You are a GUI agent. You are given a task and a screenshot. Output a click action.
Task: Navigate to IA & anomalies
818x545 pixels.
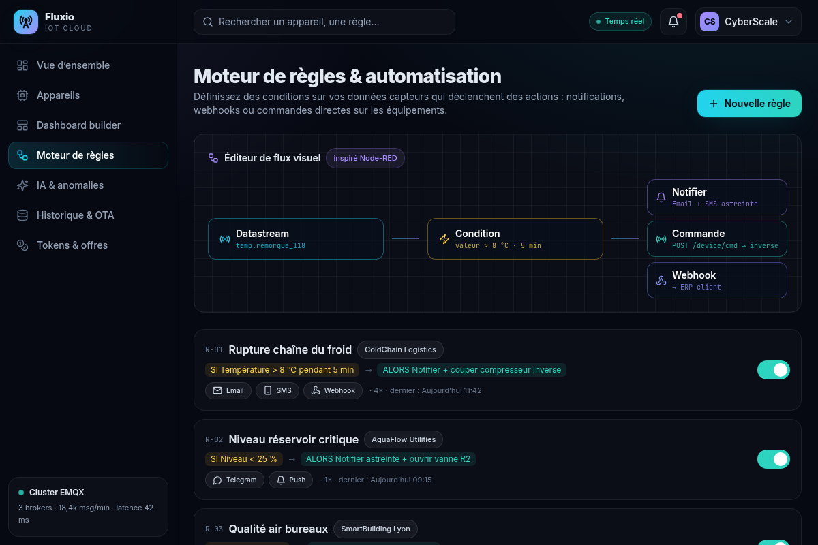pos(88,185)
